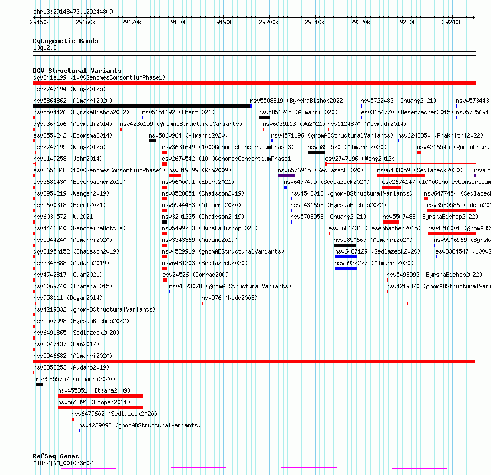Open nsv3353253 (Audano2019) label
This screenshot has height=475, width=491.
71,367
